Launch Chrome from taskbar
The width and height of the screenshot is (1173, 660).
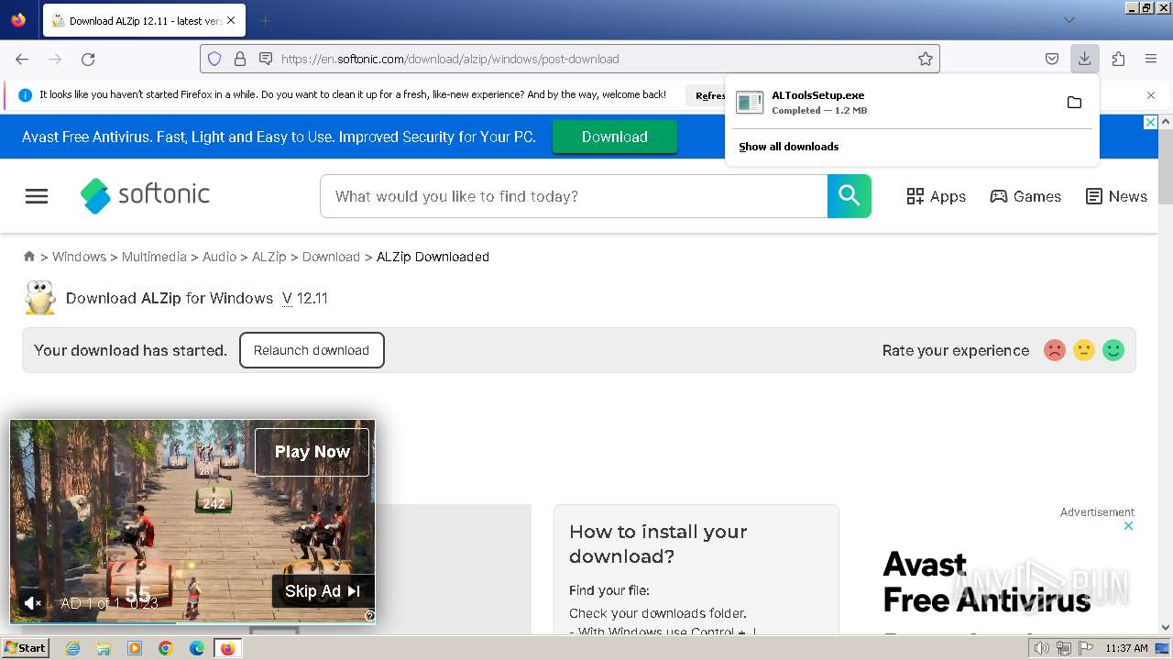click(166, 648)
